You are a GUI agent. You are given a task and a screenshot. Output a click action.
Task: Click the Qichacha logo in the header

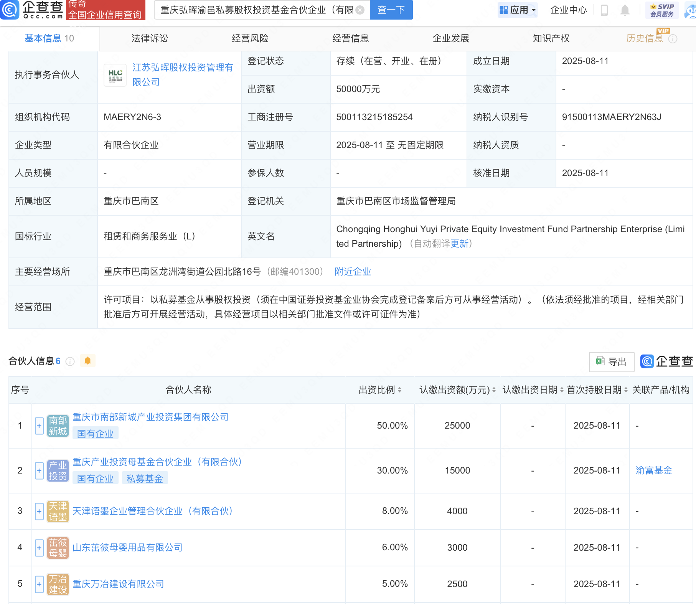point(32,10)
